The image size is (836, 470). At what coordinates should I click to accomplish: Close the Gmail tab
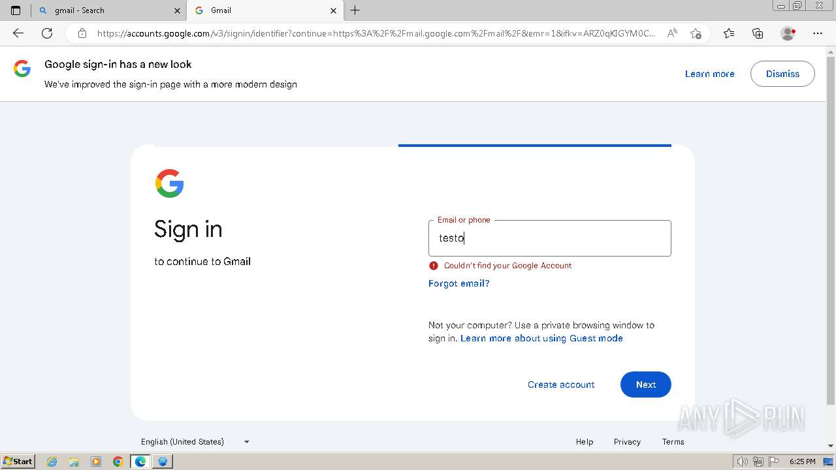coord(333,10)
